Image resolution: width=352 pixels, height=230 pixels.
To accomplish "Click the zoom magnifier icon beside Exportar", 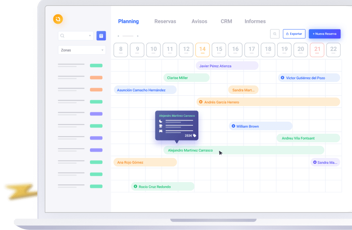I will (x=275, y=34).
